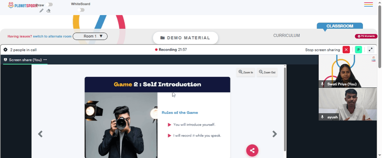Open the Room 1 dropdown

tap(90, 36)
